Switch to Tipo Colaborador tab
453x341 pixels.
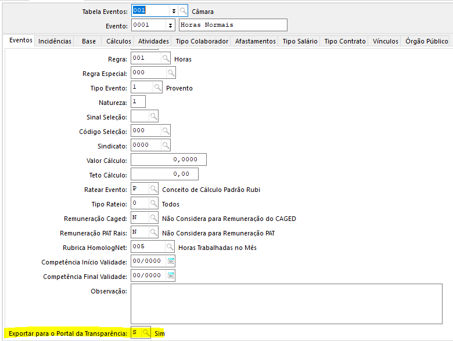[202, 41]
